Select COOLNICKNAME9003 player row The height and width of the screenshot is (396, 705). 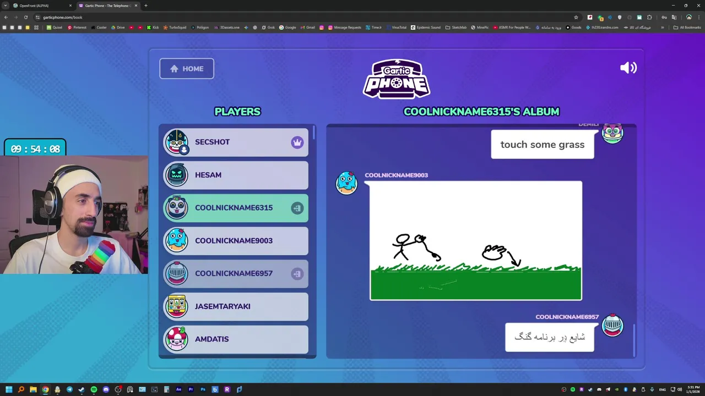236,240
